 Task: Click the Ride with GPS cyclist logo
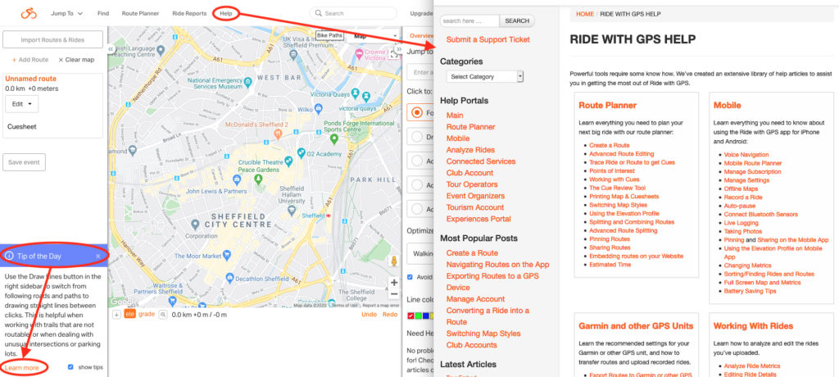29,13
